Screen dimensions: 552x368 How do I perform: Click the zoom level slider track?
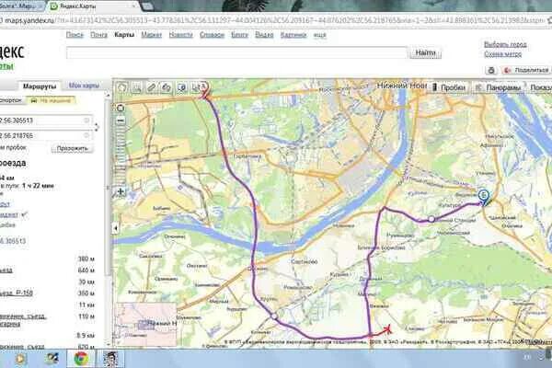pos(121,156)
